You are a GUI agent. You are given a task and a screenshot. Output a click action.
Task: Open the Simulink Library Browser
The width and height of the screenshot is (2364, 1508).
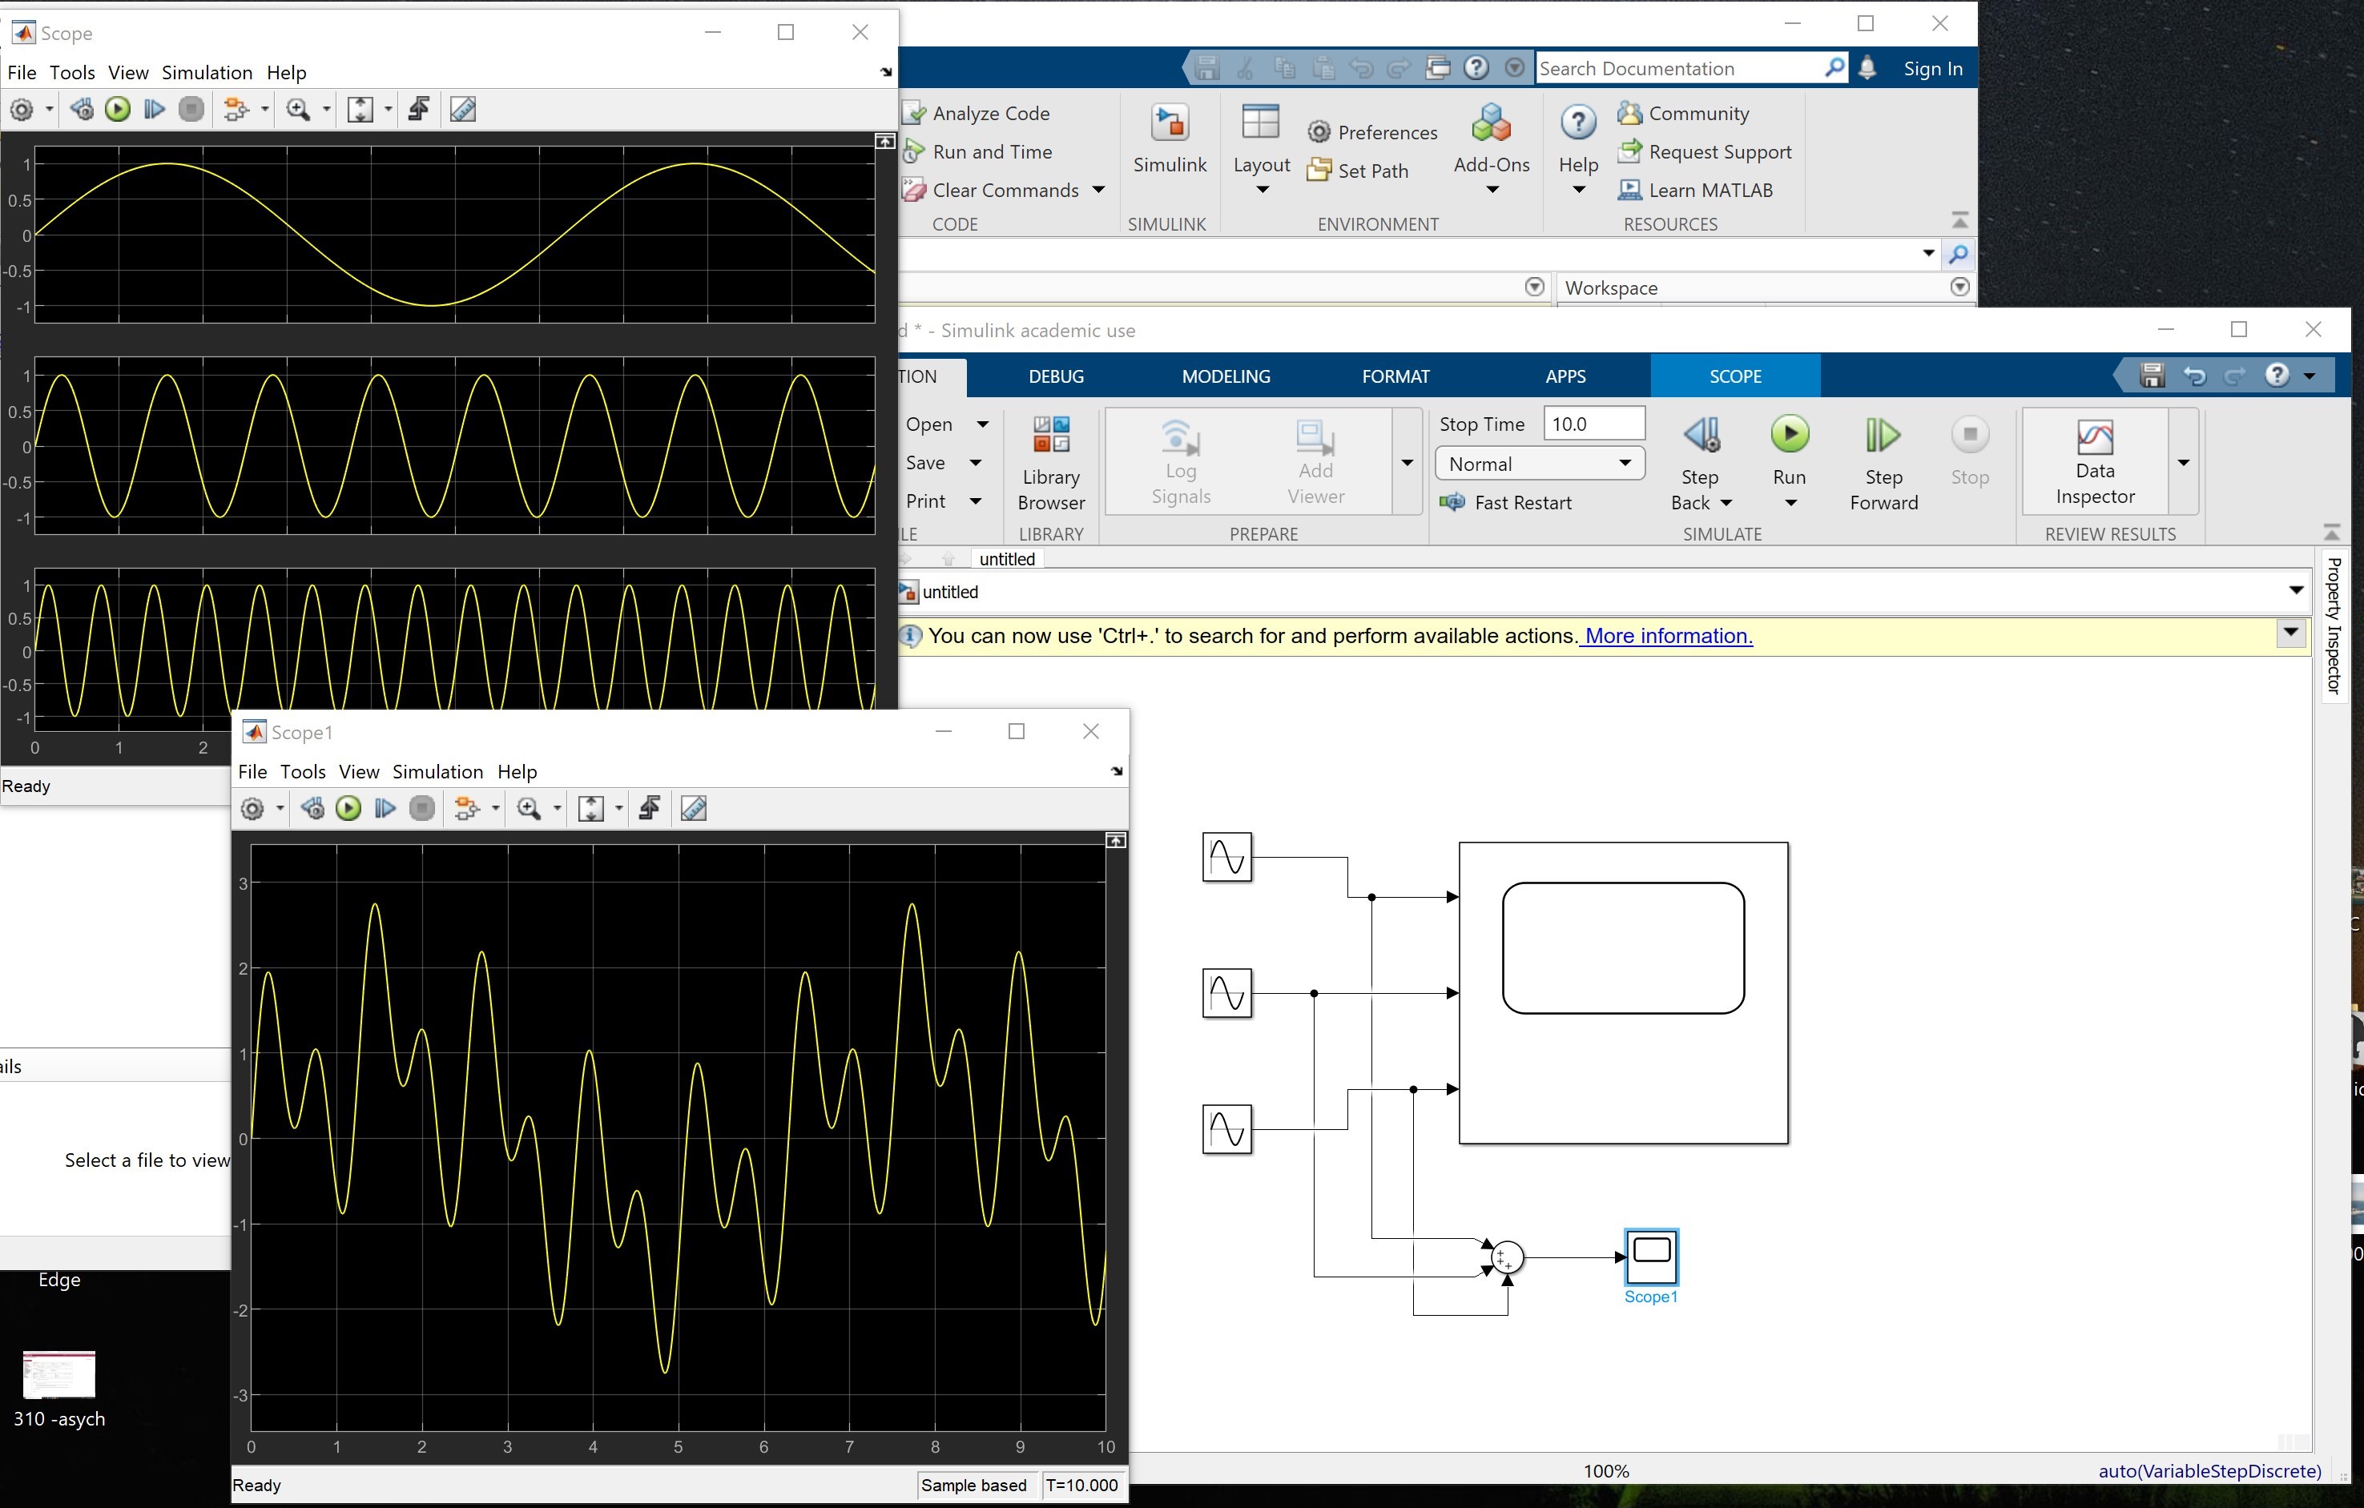(1050, 461)
